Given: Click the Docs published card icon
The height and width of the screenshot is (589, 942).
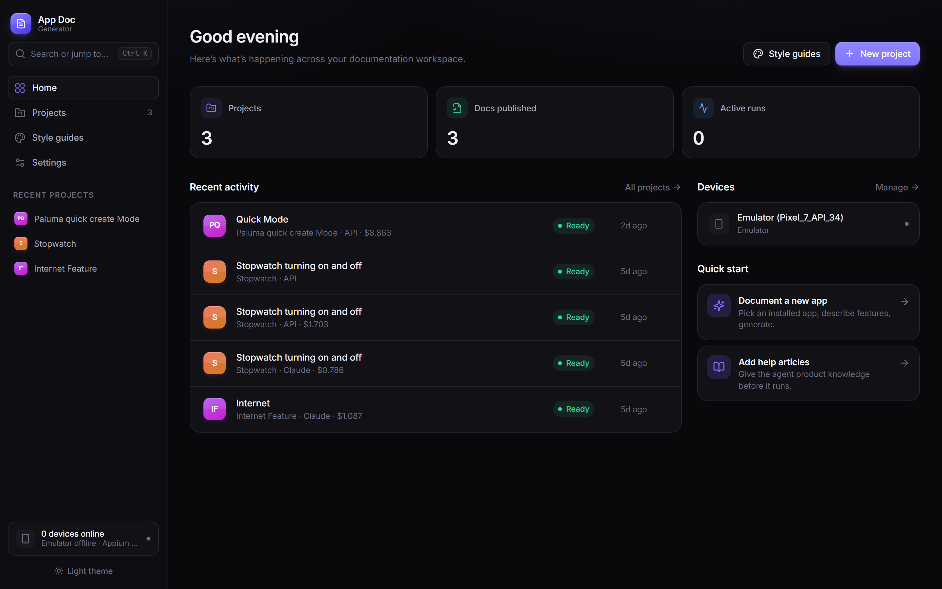Looking at the screenshot, I should 457,108.
